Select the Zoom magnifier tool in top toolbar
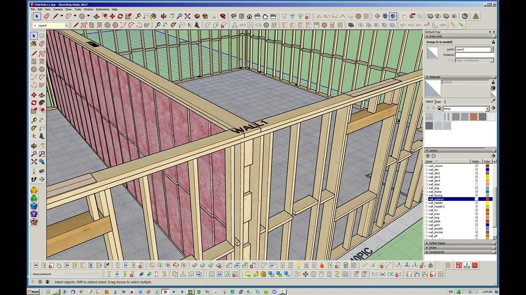This screenshot has height=295, width=526. tap(180, 16)
